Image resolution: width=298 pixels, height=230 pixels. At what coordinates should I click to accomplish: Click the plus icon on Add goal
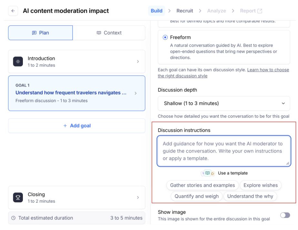(65, 126)
